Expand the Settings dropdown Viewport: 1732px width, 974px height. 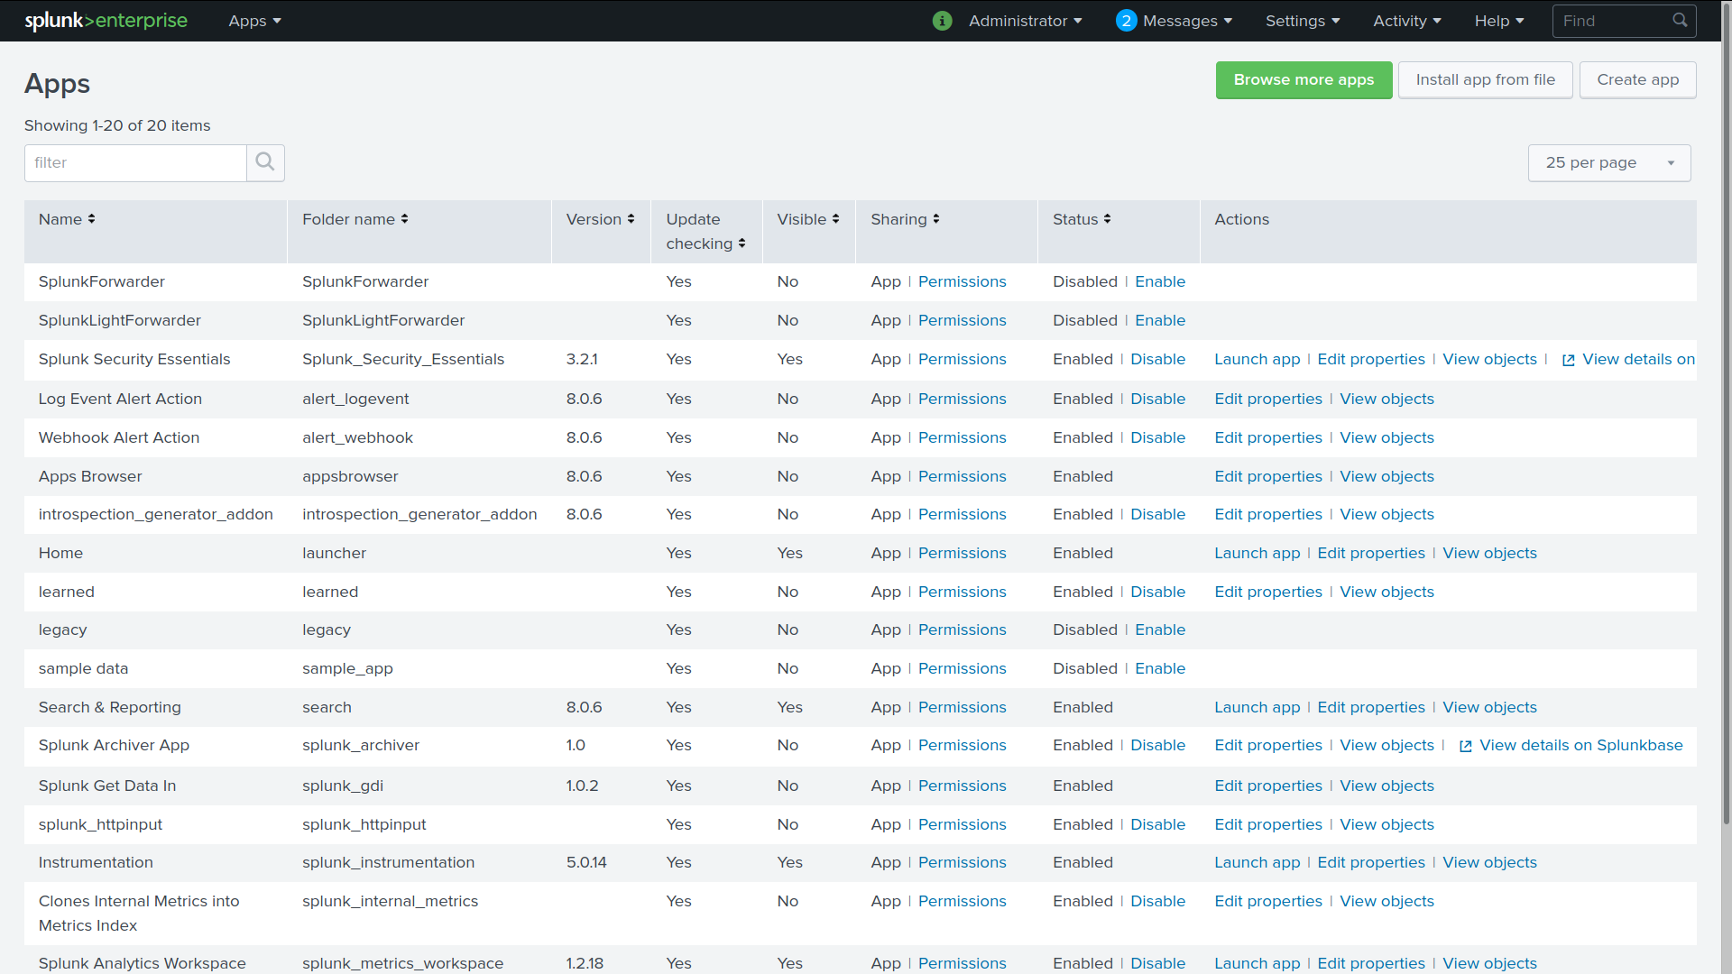[1302, 20]
